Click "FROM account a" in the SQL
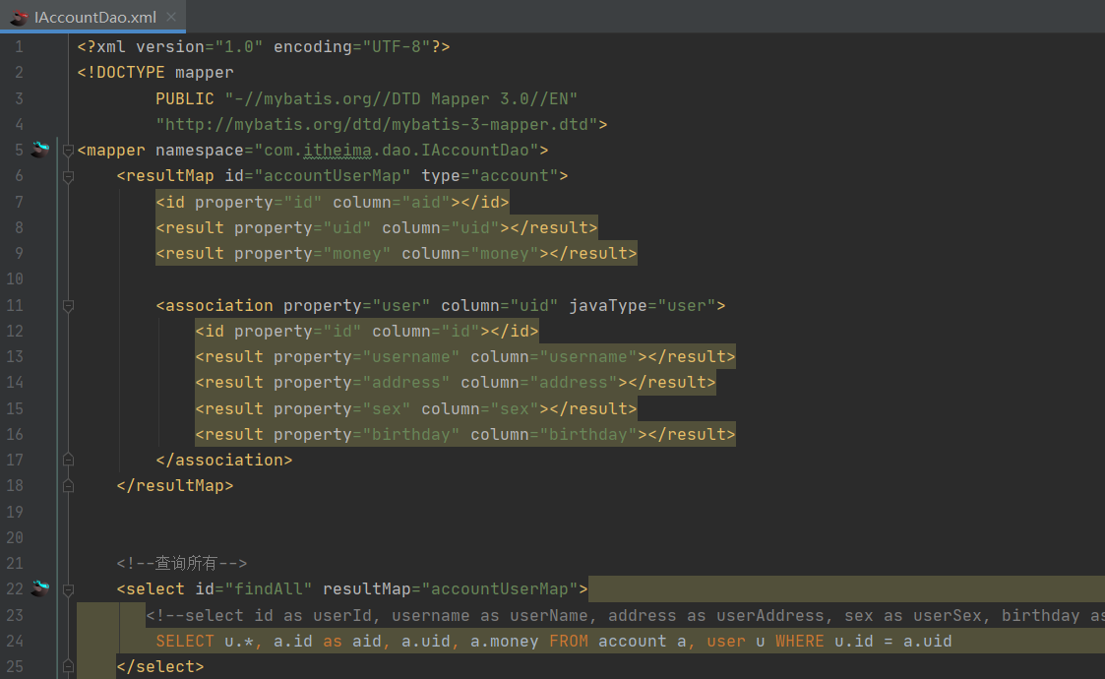 pyautogui.click(x=617, y=641)
